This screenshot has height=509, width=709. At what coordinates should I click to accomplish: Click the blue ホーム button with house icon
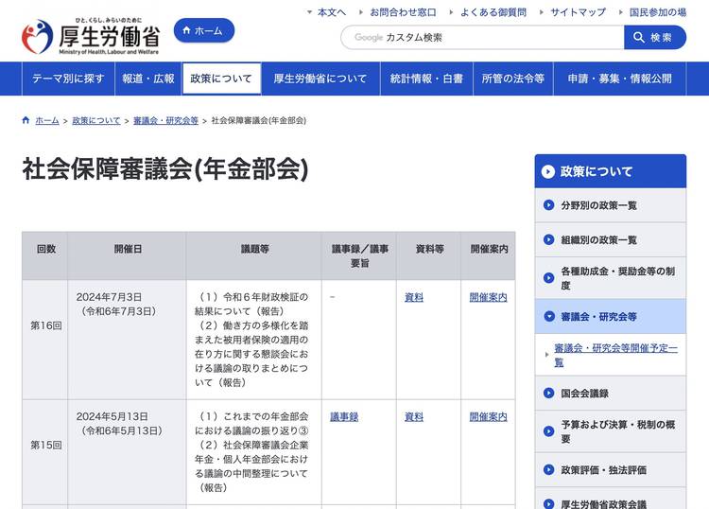pos(203,31)
